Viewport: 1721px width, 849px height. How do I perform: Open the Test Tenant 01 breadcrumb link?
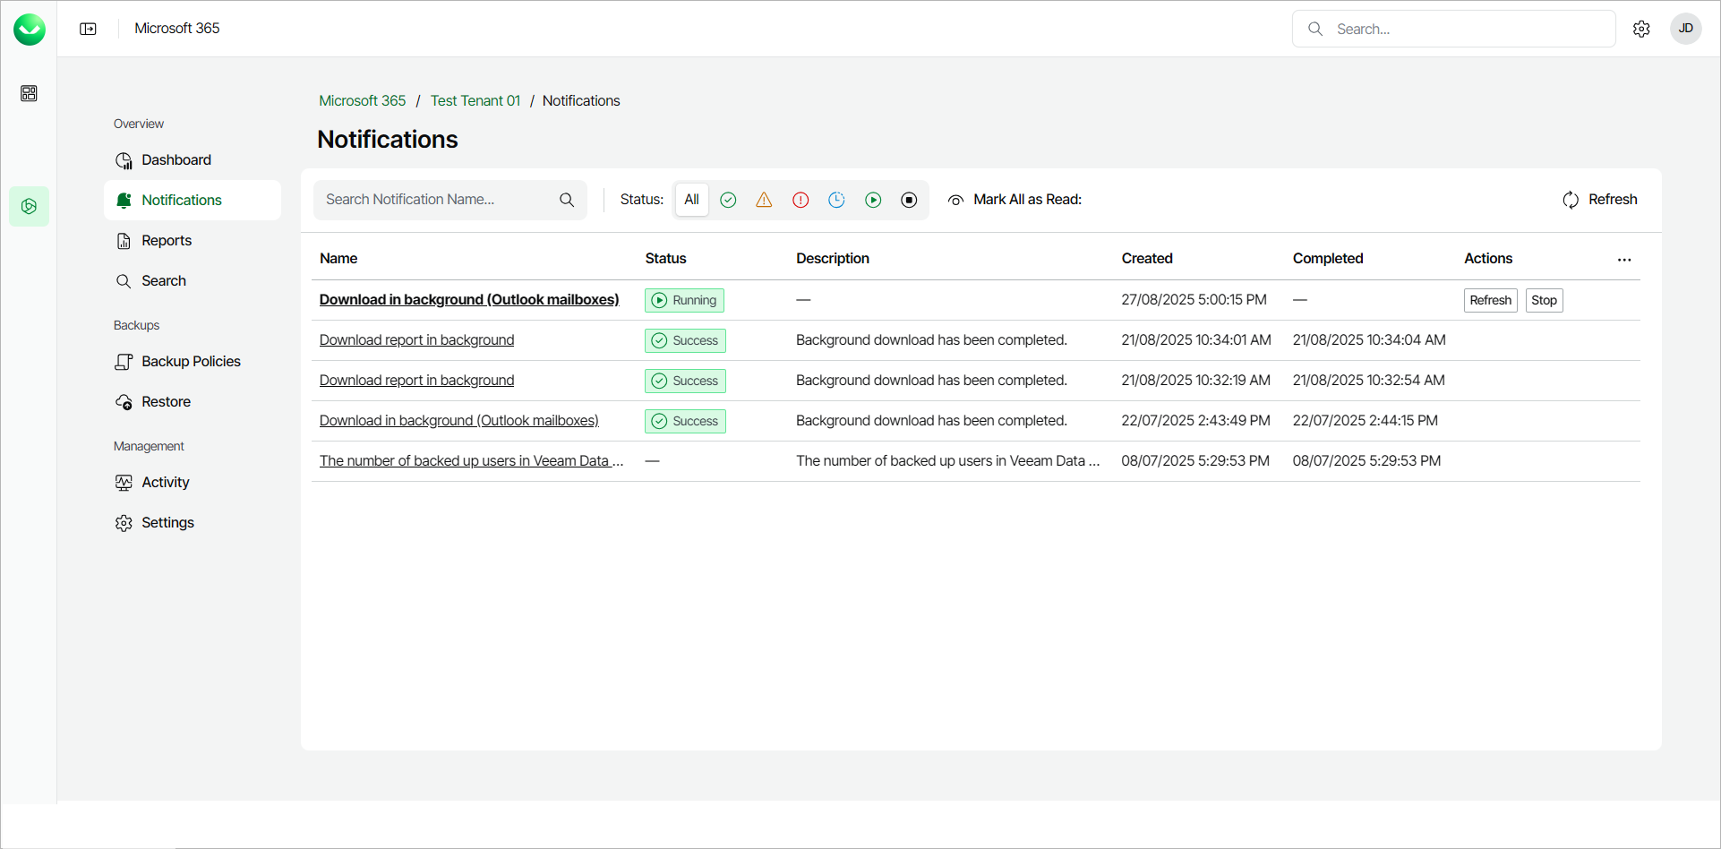pos(475,100)
